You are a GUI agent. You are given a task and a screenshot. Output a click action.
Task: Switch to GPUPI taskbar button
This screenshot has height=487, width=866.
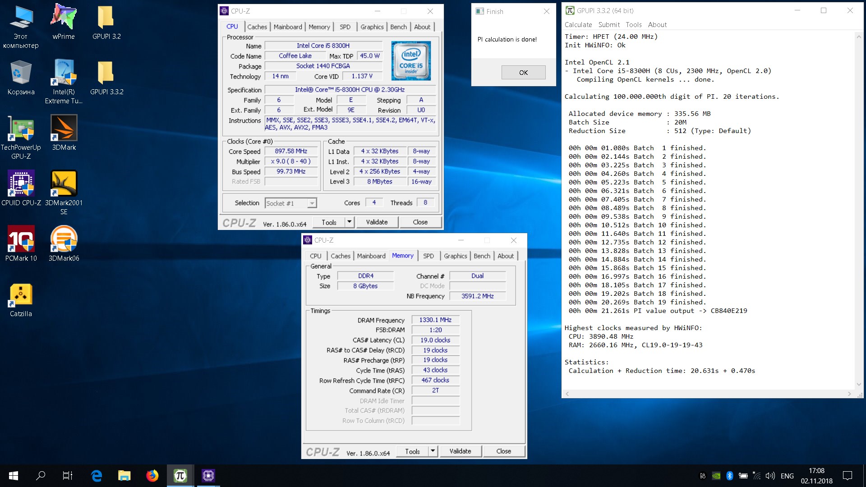[x=180, y=476]
